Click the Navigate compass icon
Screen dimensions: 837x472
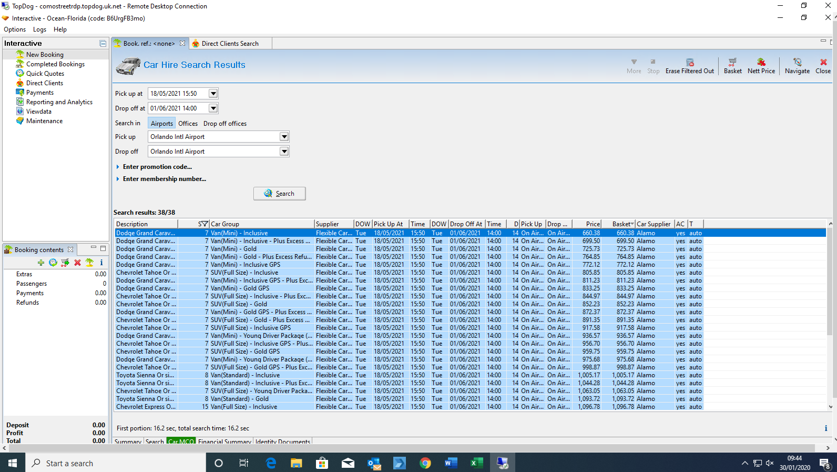797,63
